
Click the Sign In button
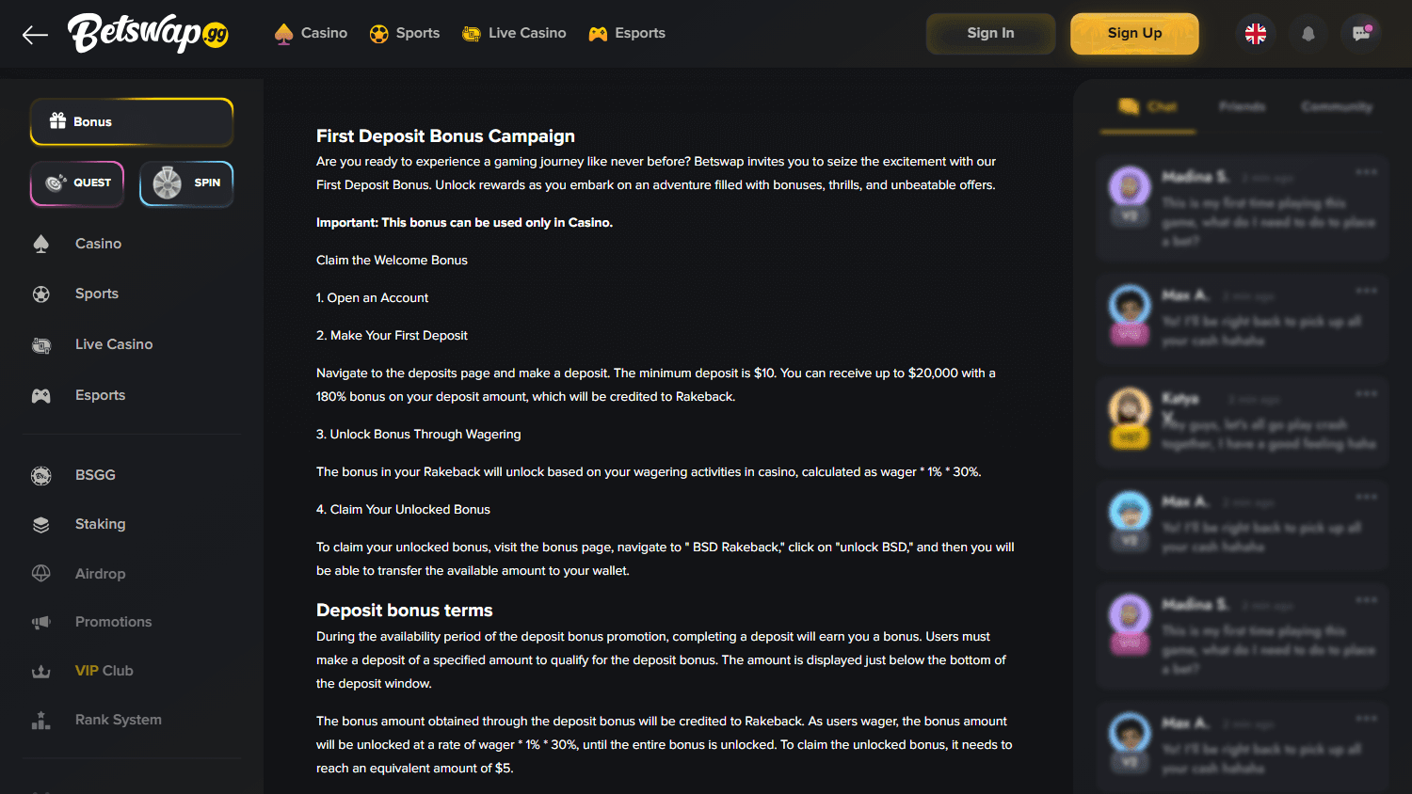pyautogui.click(x=990, y=33)
